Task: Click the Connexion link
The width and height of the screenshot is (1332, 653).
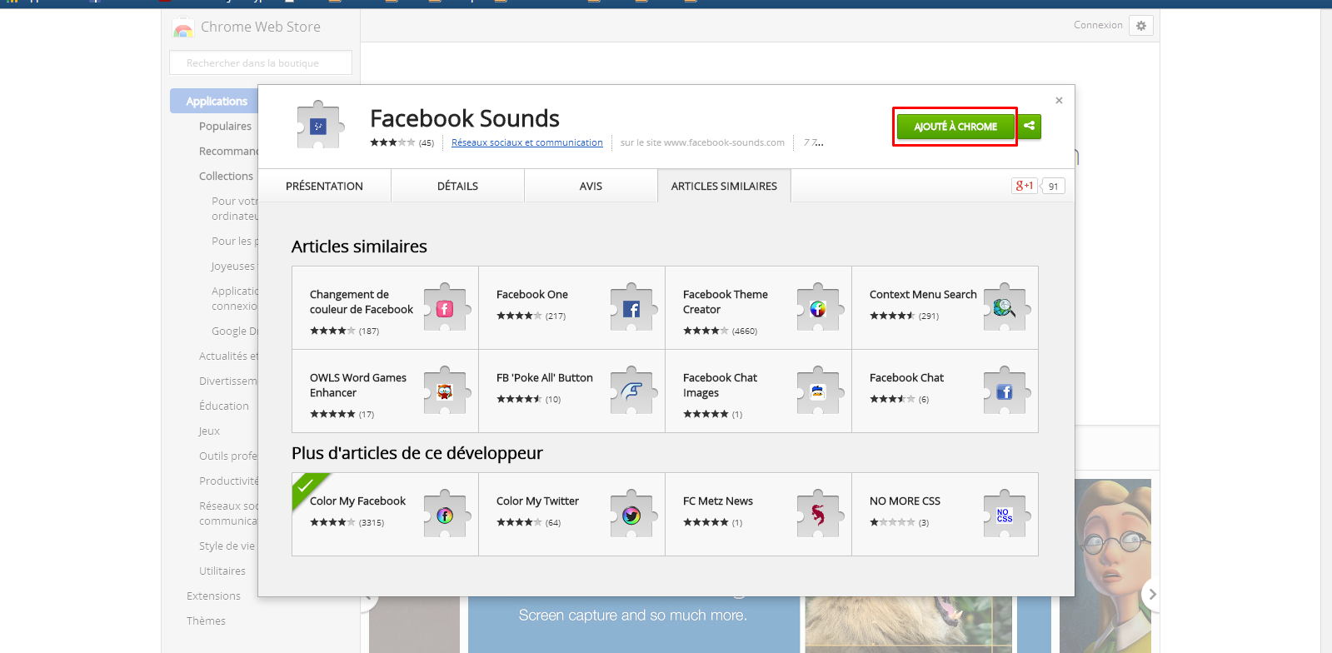Action: point(1098,25)
